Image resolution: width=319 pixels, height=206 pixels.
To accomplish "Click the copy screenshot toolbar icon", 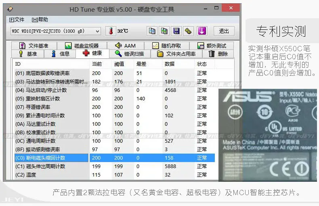I will tap(164, 31).
